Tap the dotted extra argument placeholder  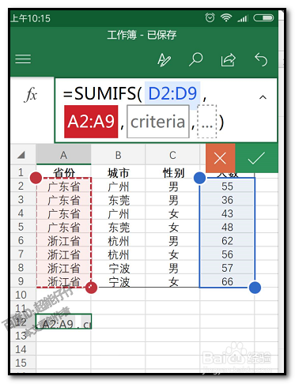pos(207,122)
